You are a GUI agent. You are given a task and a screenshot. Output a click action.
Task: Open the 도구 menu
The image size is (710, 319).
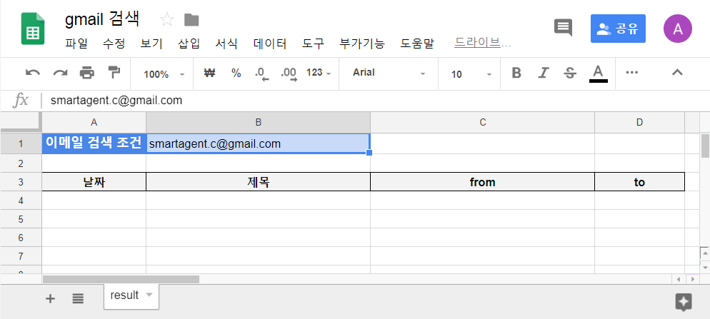(x=314, y=44)
